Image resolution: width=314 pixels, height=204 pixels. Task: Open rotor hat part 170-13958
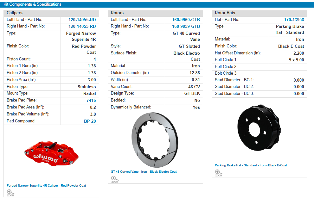pyautogui.click(x=294, y=20)
